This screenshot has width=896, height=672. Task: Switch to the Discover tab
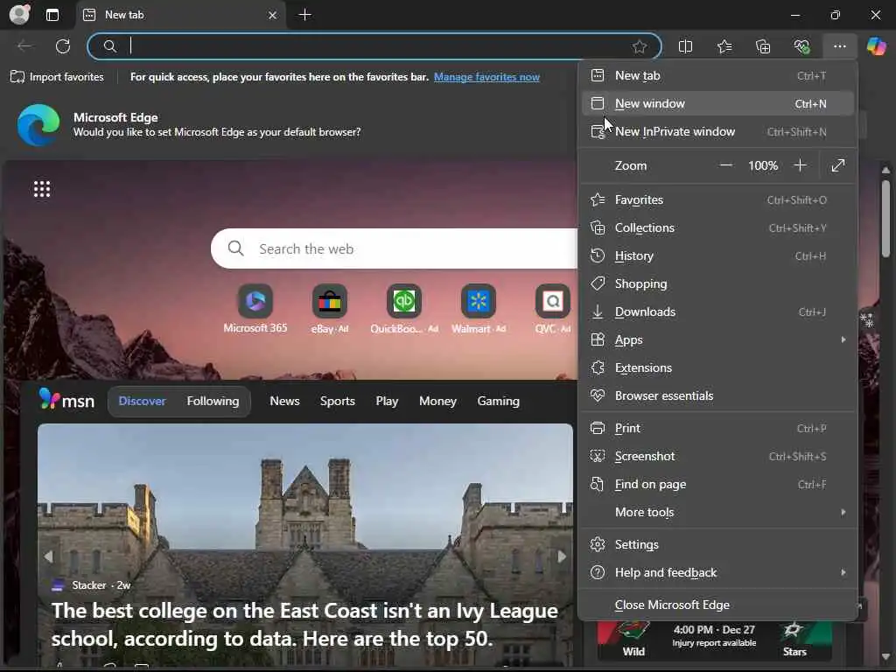pos(142,401)
